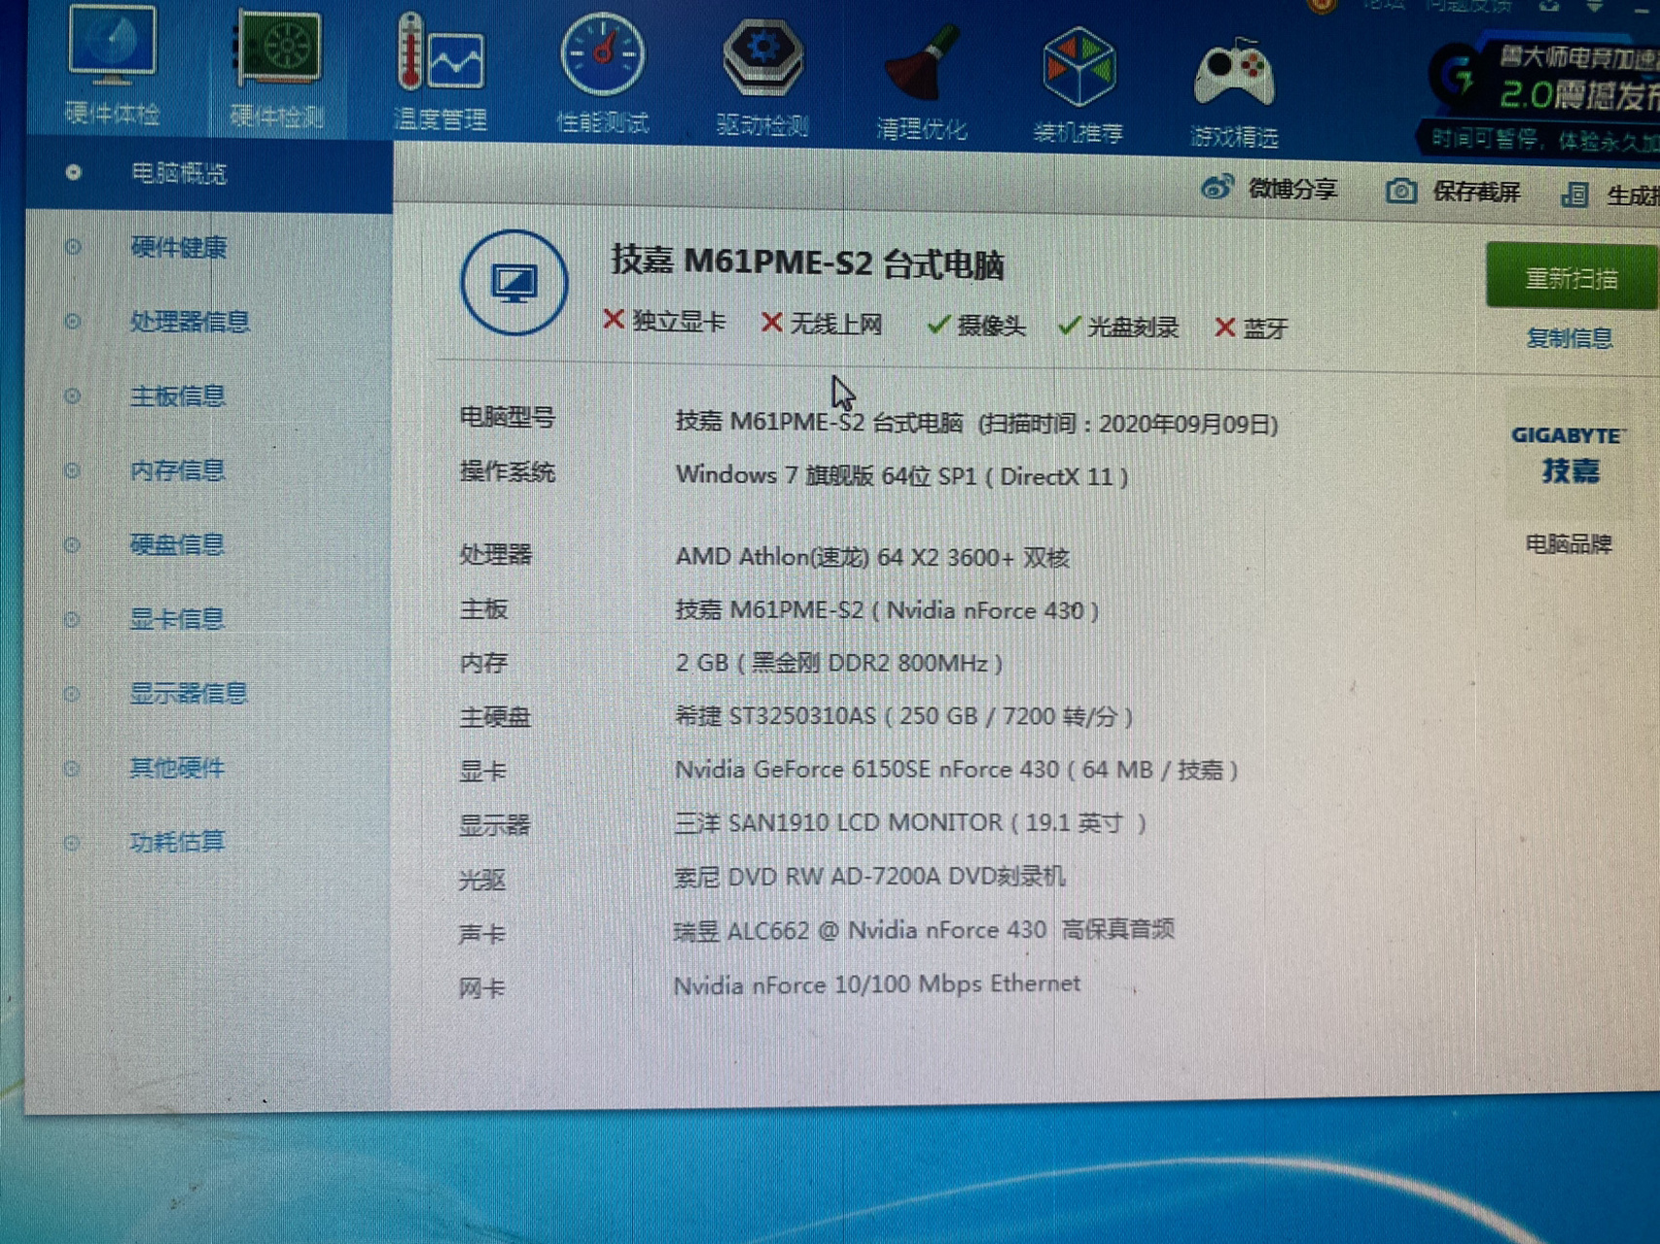Open the 驱动检测 driver detection icon

coord(762,80)
